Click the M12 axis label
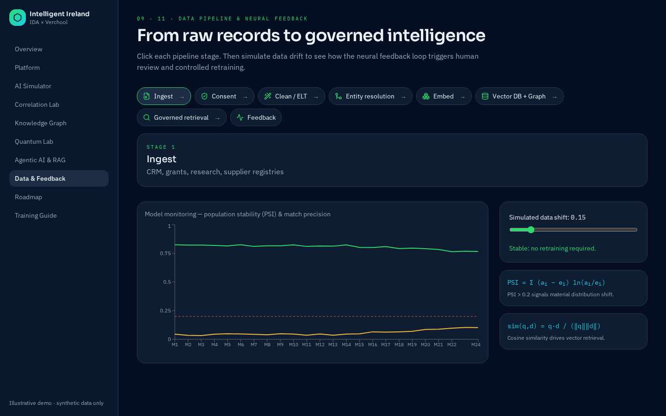 tap(320, 345)
